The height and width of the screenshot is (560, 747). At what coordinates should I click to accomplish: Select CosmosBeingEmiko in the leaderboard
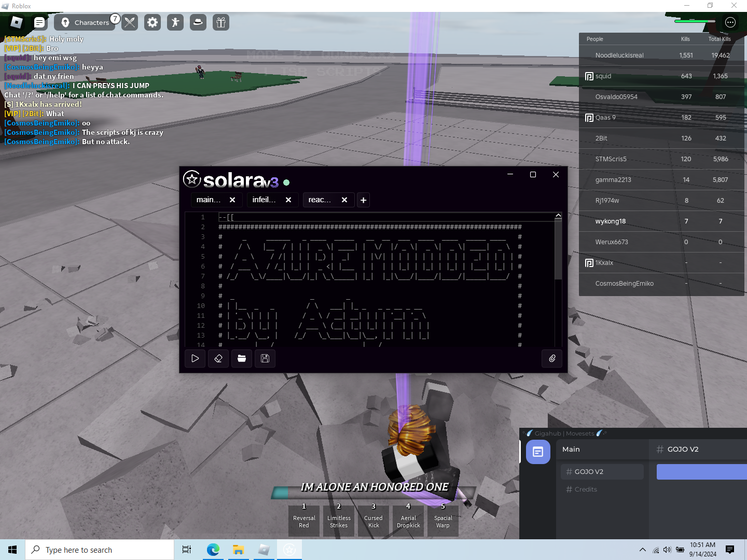pos(662,284)
